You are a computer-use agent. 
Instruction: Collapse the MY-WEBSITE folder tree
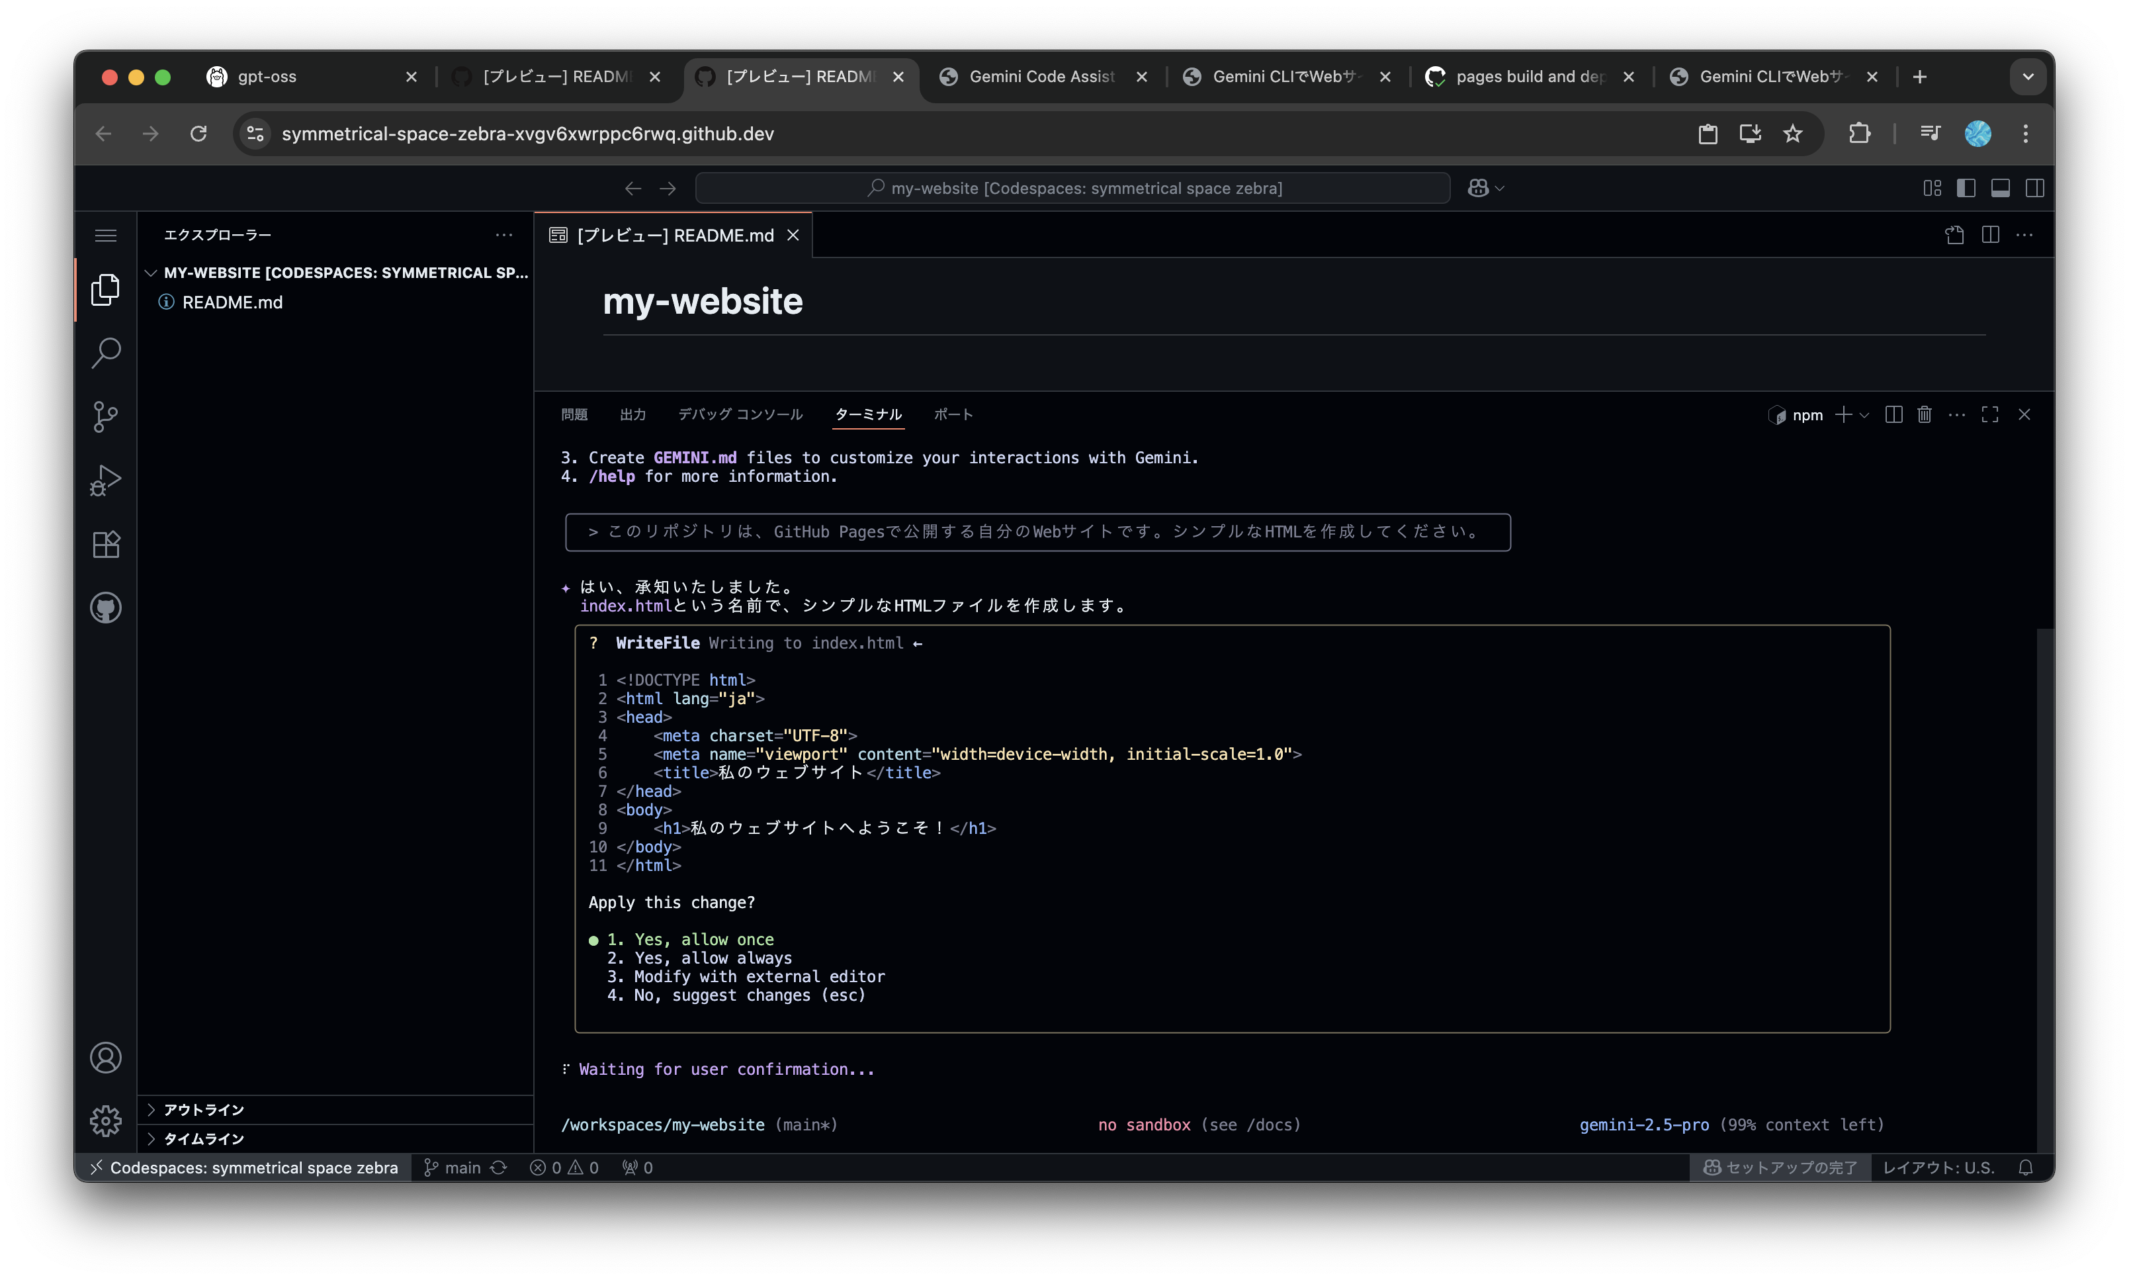coord(151,273)
